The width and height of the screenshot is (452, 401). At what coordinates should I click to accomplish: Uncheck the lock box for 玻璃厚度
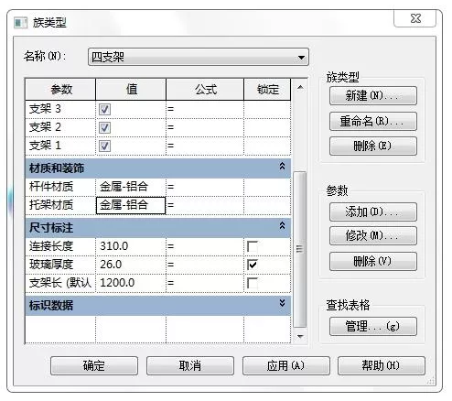(253, 265)
